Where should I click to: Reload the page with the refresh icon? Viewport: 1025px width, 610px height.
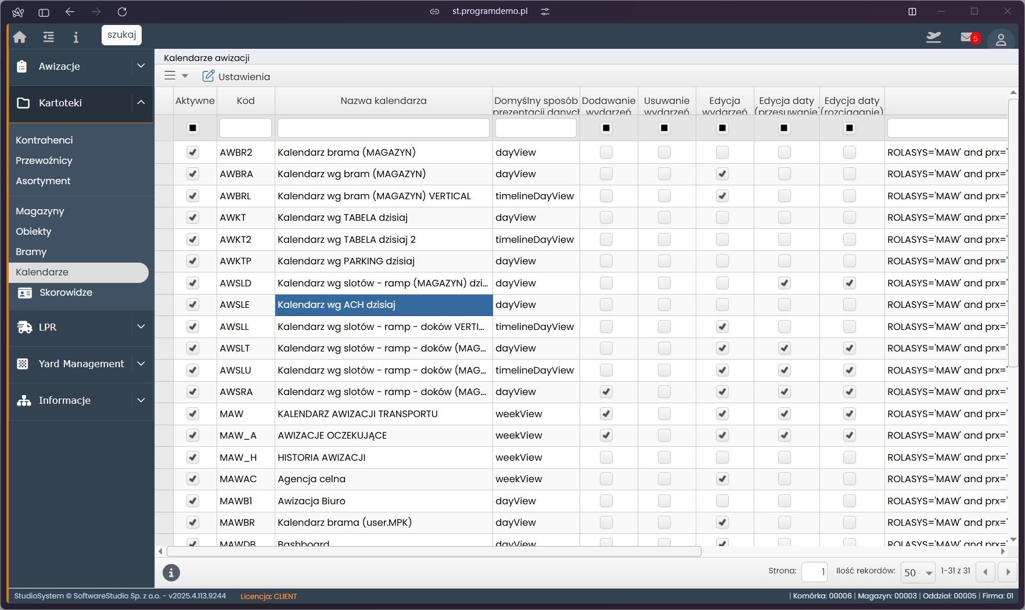pyautogui.click(x=122, y=12)
